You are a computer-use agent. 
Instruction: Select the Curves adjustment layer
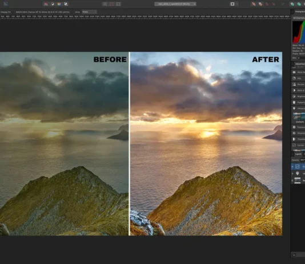(298, 166)
